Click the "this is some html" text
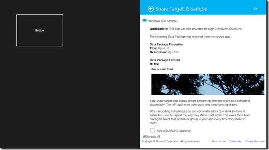Viewport: 269px width, 150px height. point(162,69)
